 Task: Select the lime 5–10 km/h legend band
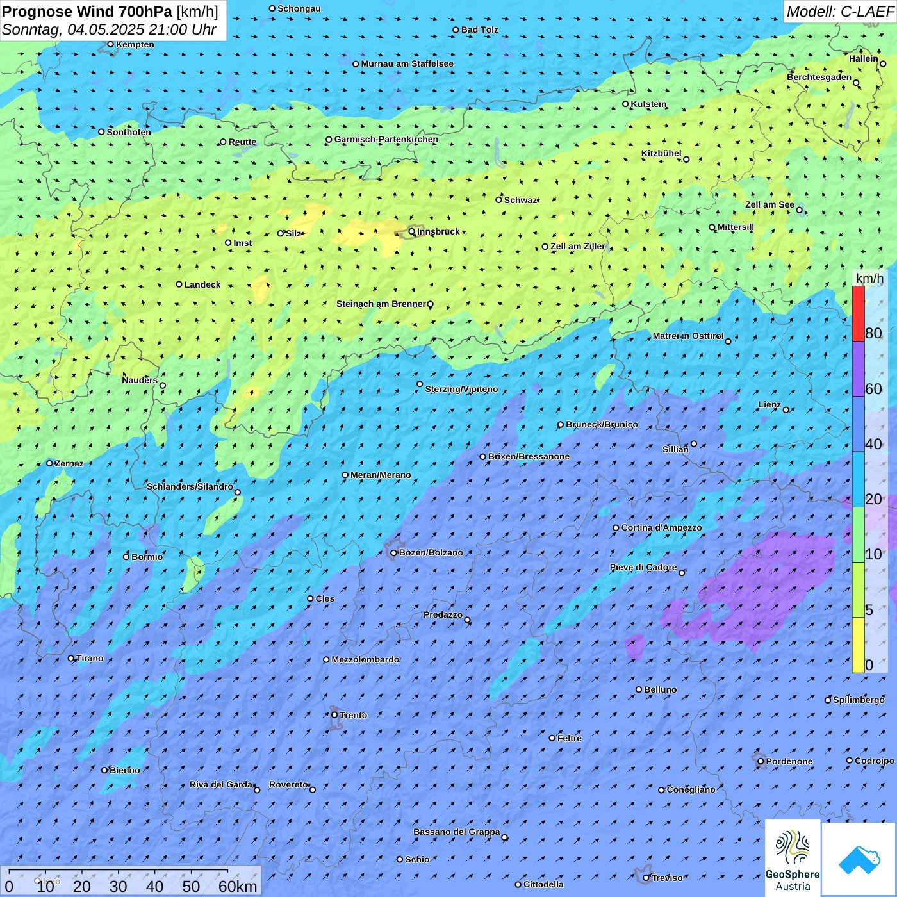click(x=858, y=590)
